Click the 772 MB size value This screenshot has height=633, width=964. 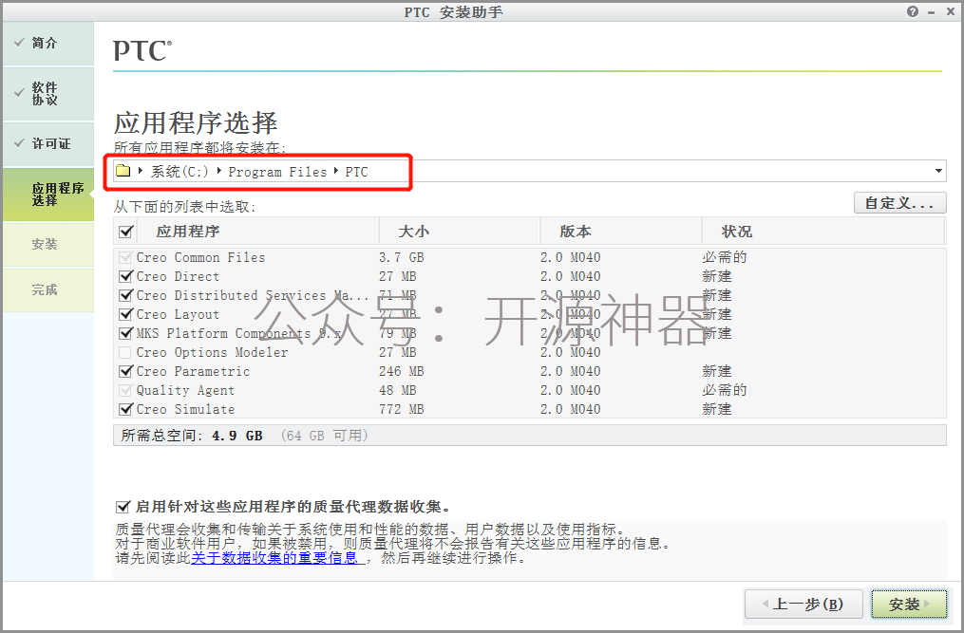402,409
